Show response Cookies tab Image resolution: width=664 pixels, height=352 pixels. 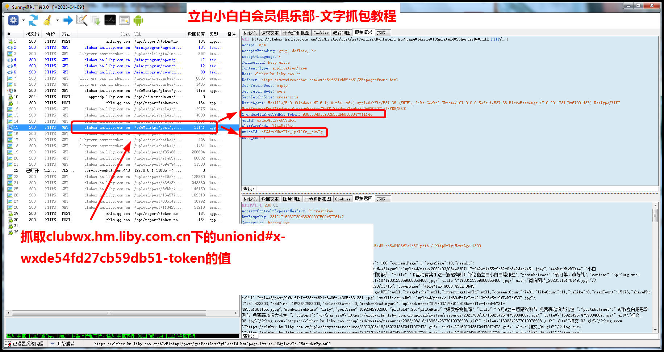coord(343,199)
